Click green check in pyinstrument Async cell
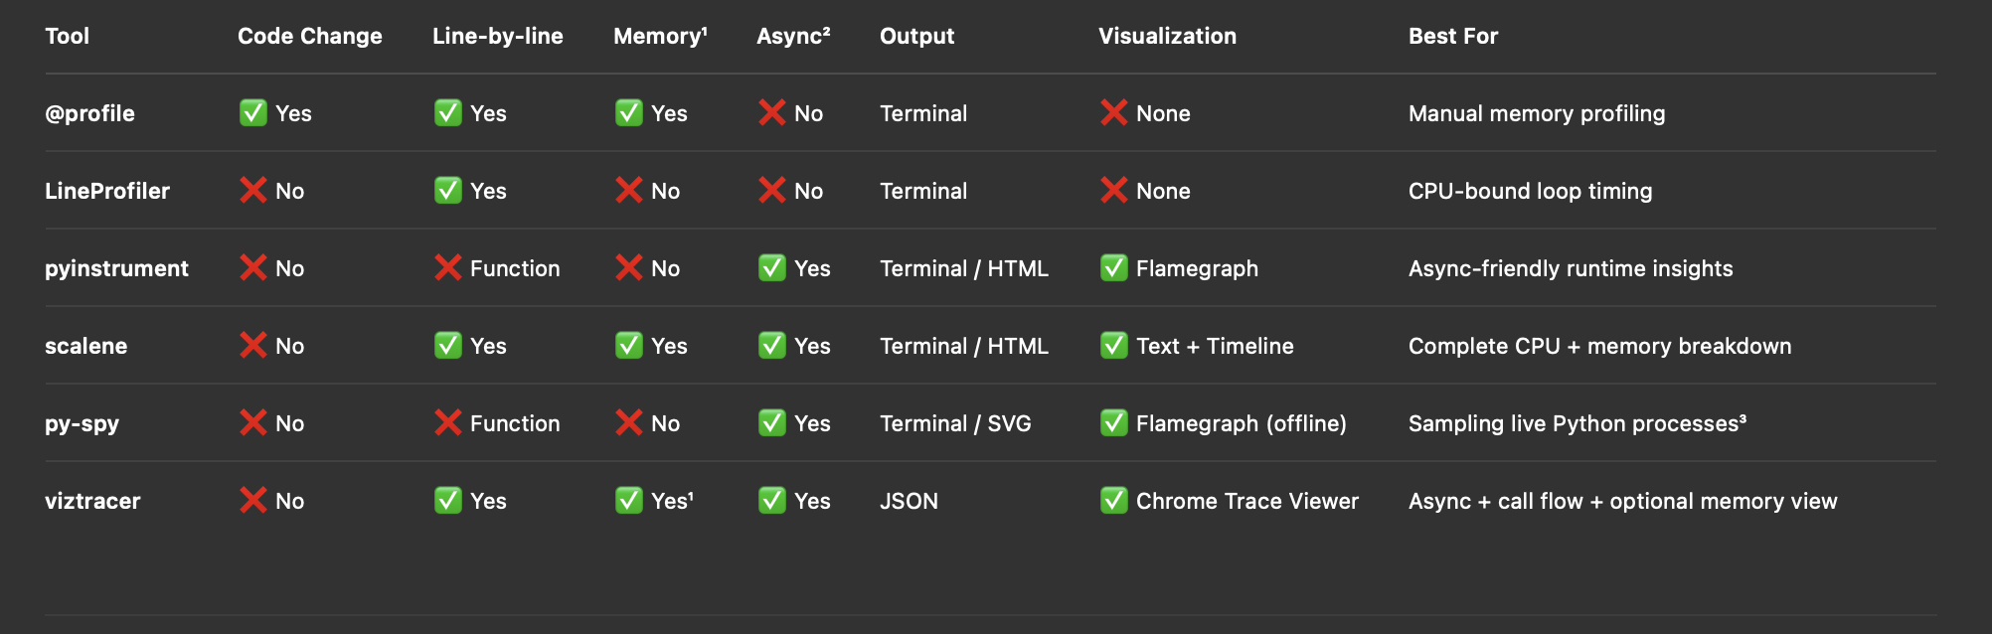The width and height of the screenshot is (1992, 634). (772, 267)
